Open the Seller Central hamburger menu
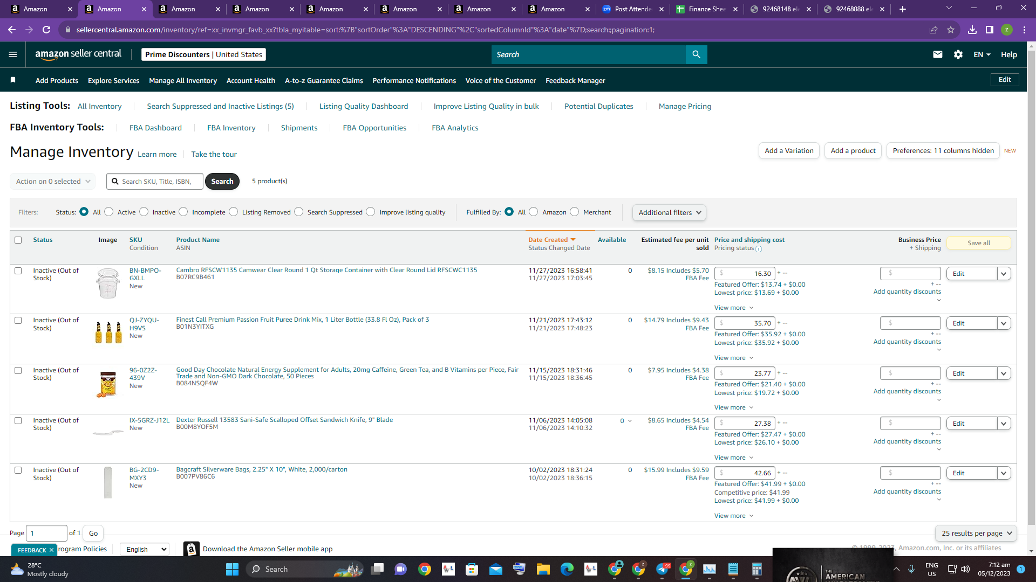This screenshot has width=1036, height=582. tap(13, 54)
